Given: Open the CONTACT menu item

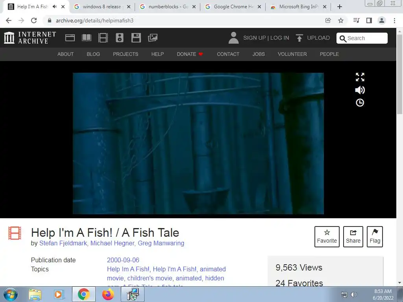Looking at the screenshot, I should (228, 54).
